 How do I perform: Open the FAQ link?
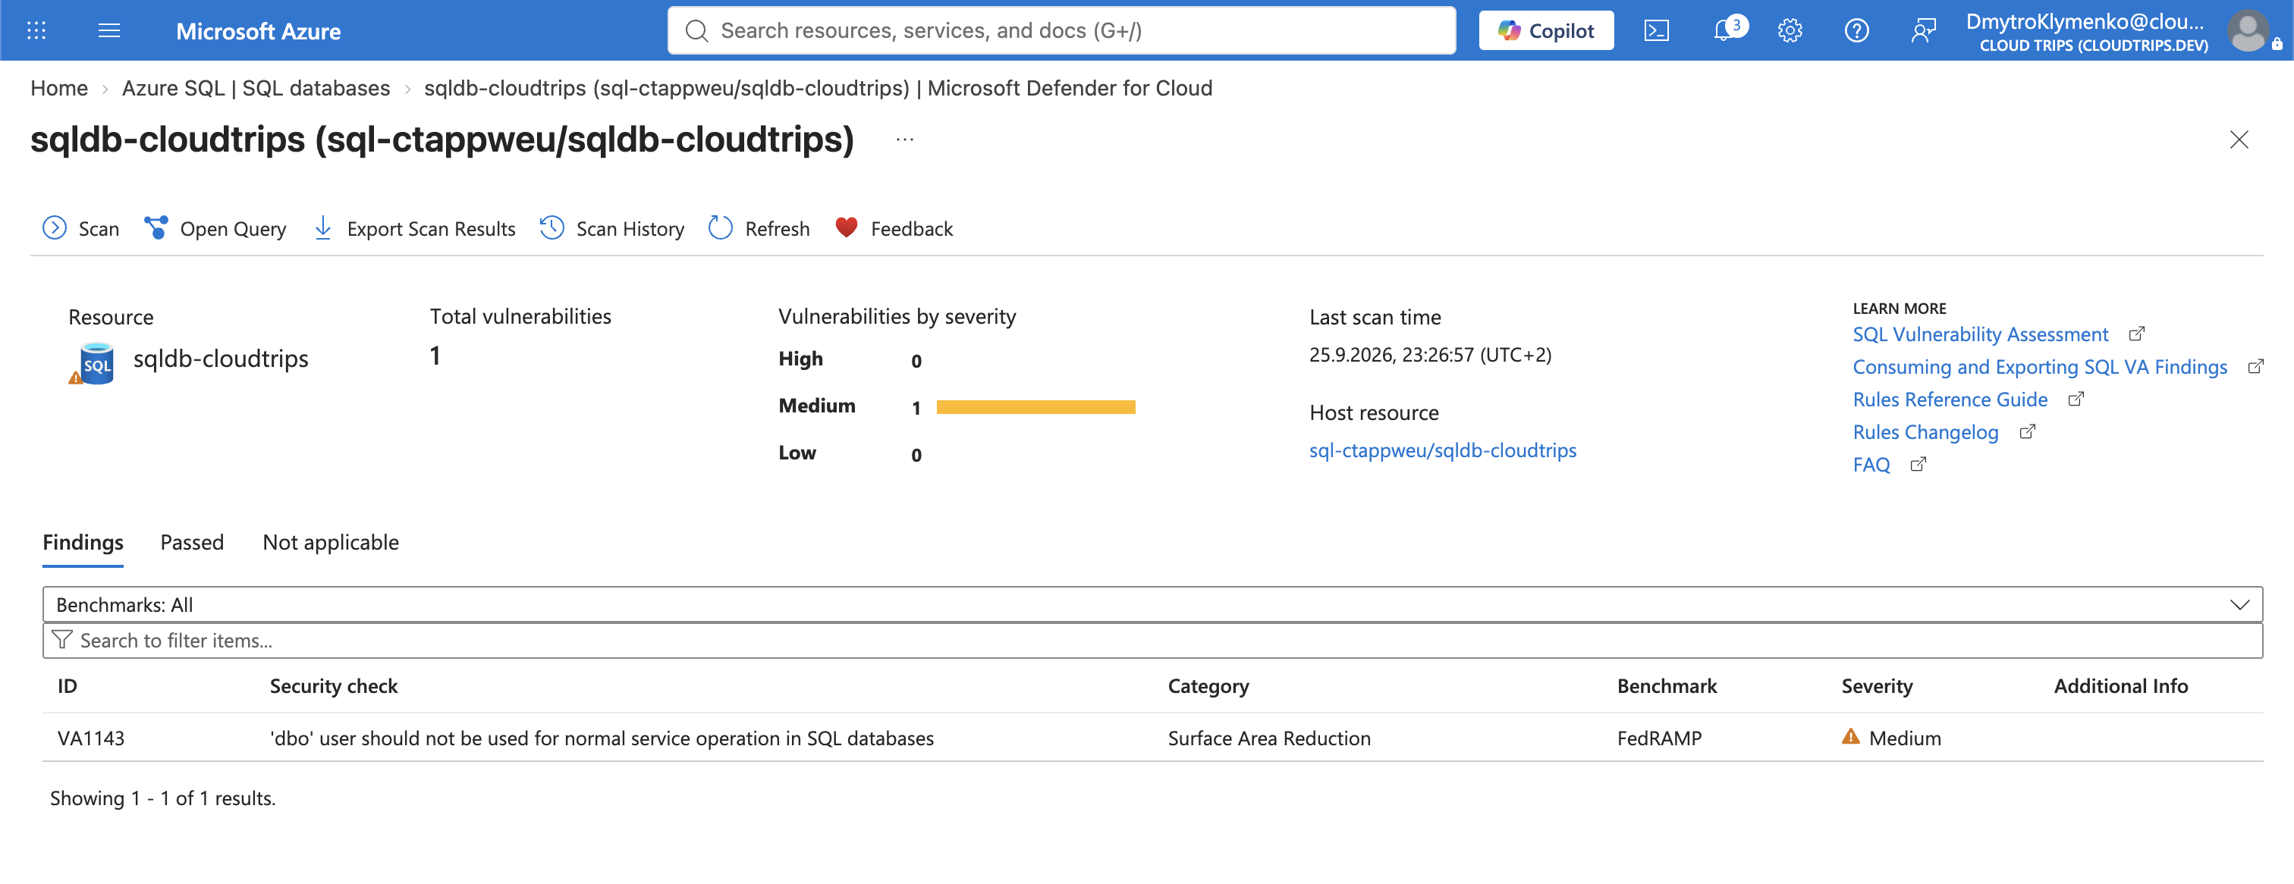tap(1871, 465)
